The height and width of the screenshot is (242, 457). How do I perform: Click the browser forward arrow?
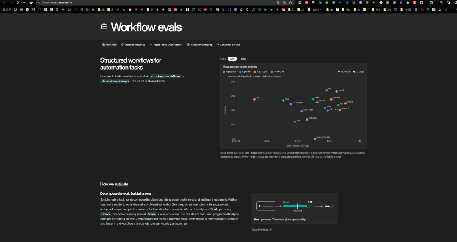click(x=11, y=3)
